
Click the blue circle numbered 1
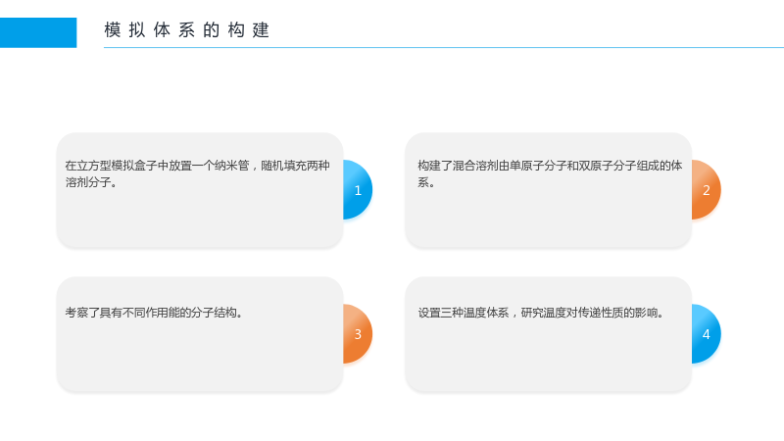[x=358, y=190]
